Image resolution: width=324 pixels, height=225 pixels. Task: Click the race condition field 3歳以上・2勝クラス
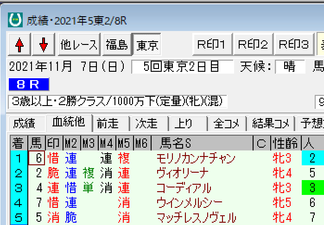(x=118, y=102)
